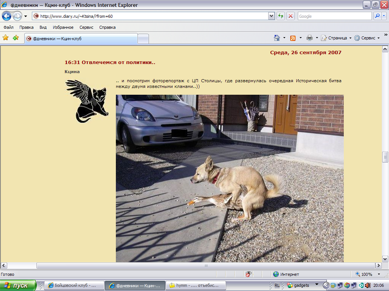Click the search magnifier button
This screenshot has height=291, width=389.
(378, 16)
